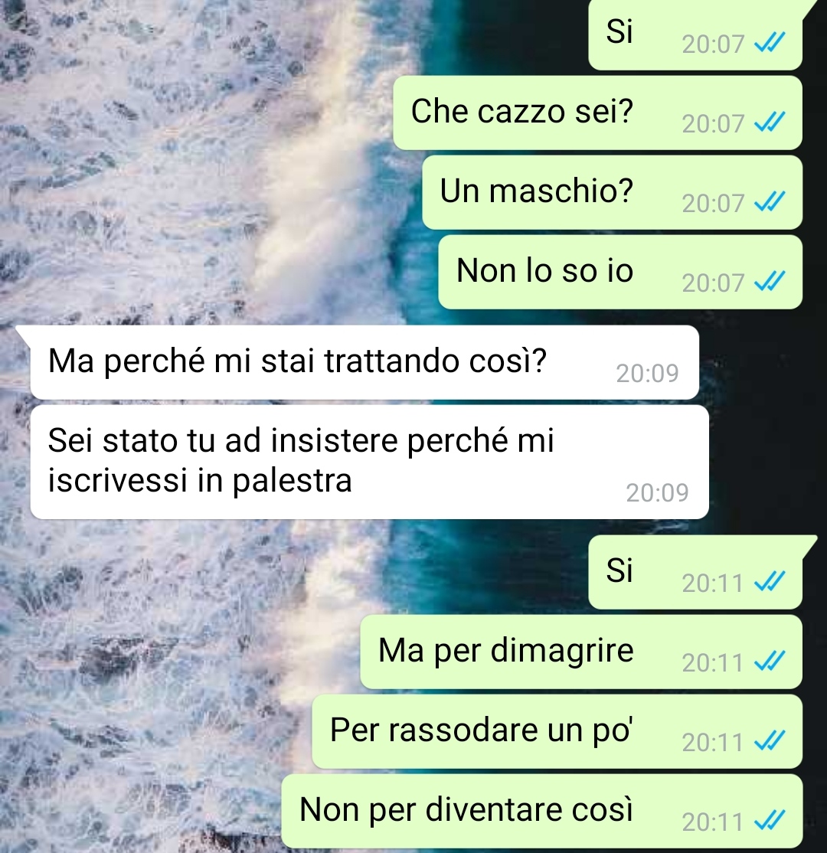827x853 pixels.
Task: Select the 'Che cazzo sei?' message bubble
Action: [597, 113]
